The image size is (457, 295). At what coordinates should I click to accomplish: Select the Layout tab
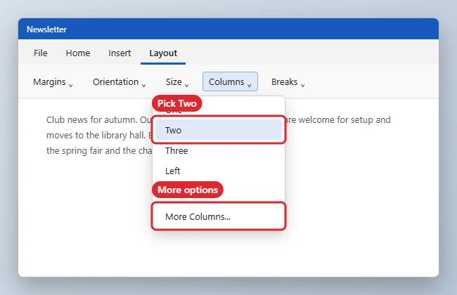[x=163, y=53]
